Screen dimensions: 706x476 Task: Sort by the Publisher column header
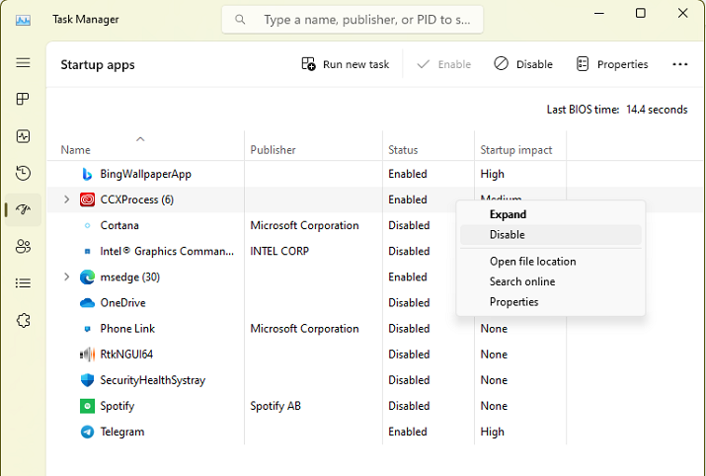click(273, 150)
